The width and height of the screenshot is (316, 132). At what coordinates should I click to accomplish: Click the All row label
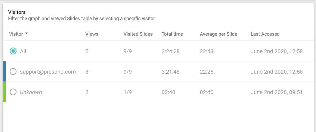pyautogui.click(x=23, y=51)
